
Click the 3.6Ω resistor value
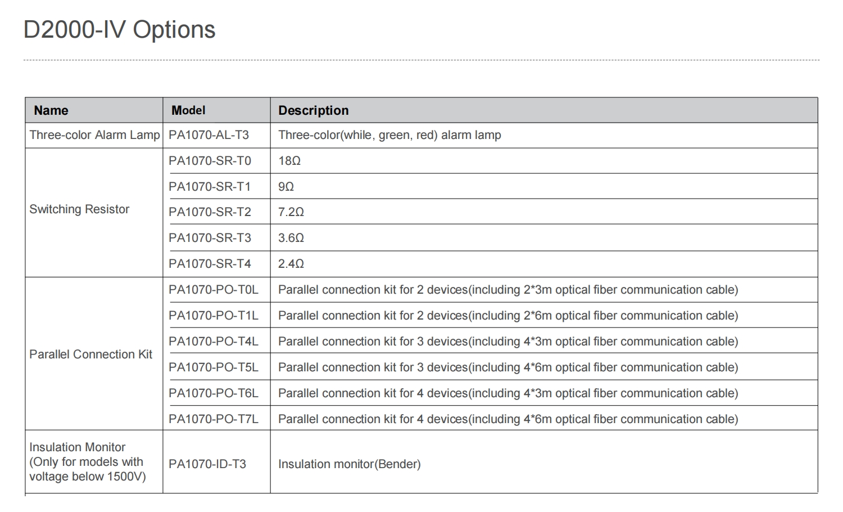[x=291, y=238]
